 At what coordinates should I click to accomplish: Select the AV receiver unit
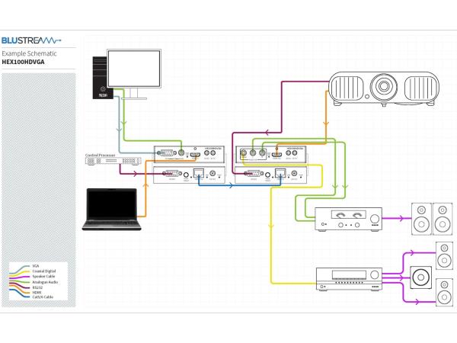349,278
